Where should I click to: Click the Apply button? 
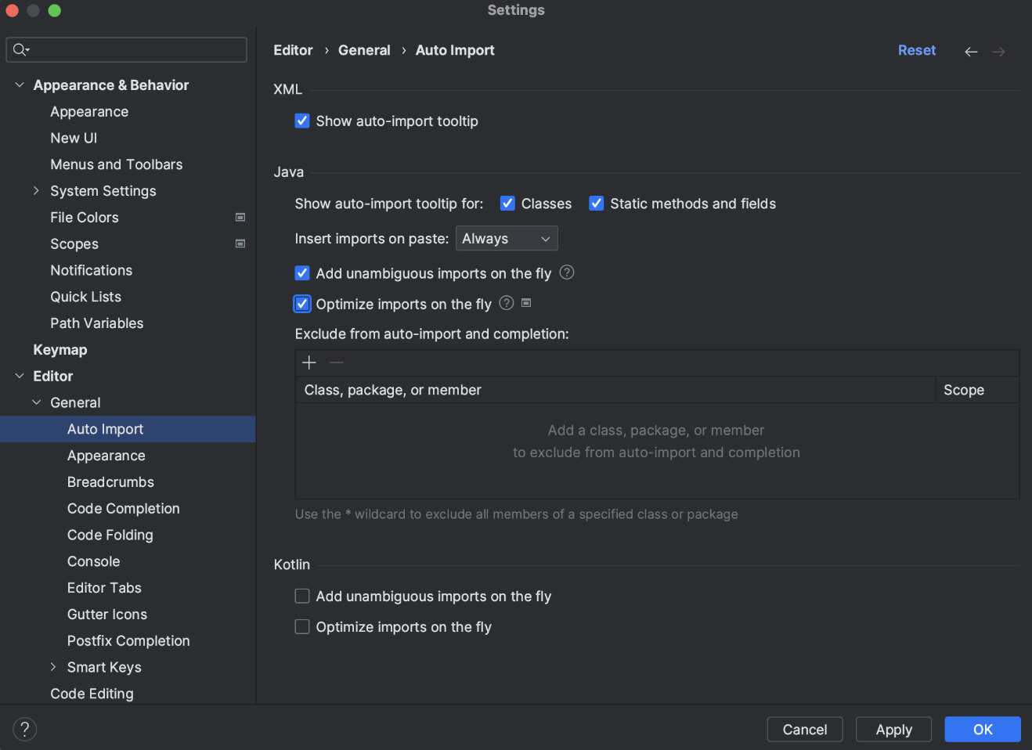coord(893,730)
